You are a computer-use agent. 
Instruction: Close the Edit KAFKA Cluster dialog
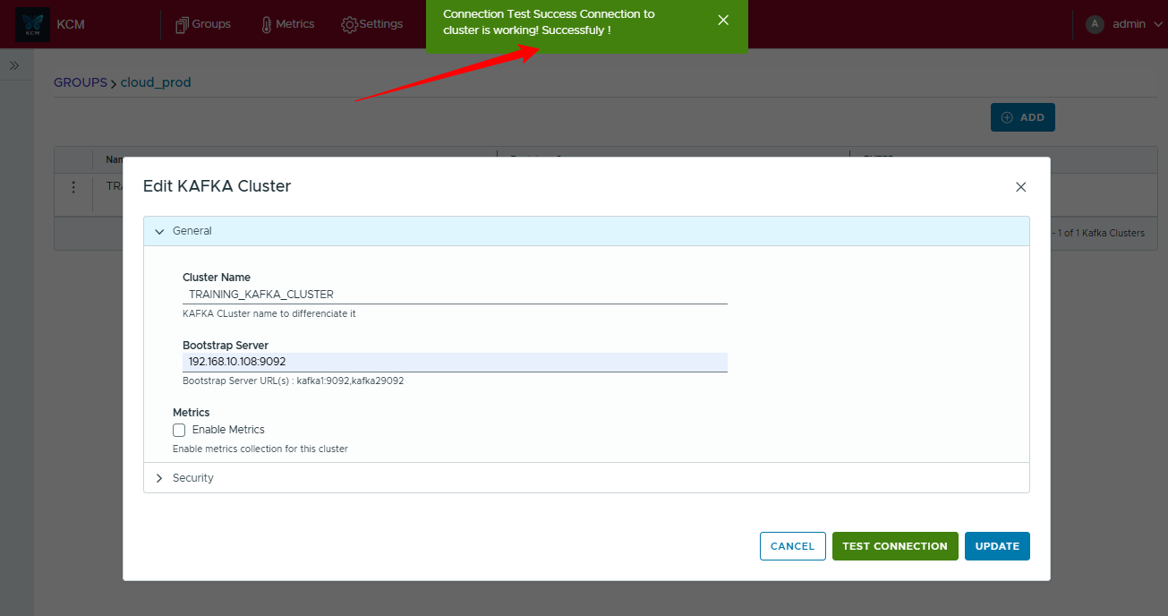click(x=1020, y=187)
